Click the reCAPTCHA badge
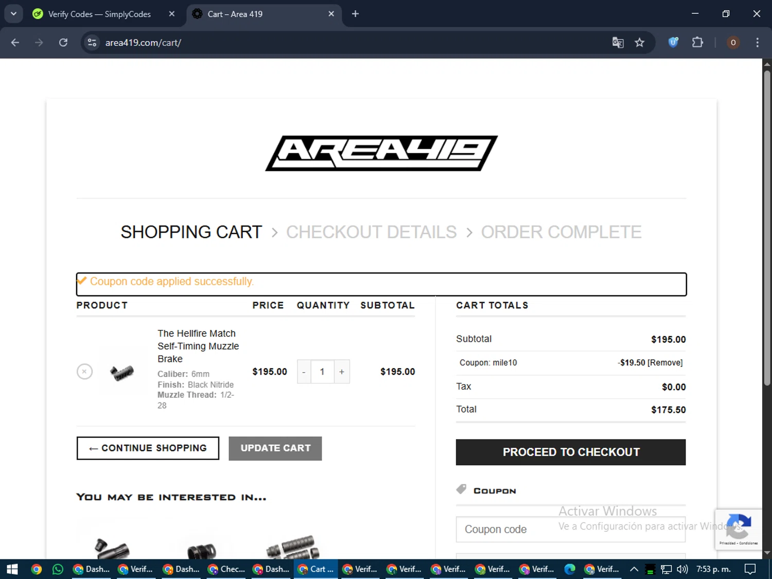Screen dimensions: 772x579 [739, 529]
